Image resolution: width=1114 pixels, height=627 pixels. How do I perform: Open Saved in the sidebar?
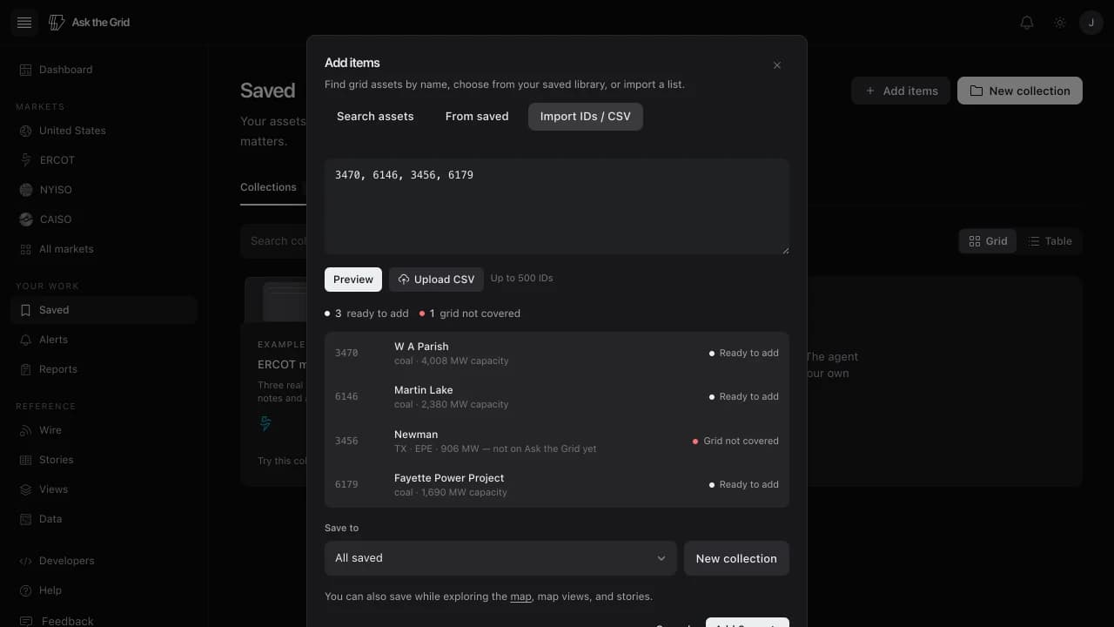click(x=104, y=310)
